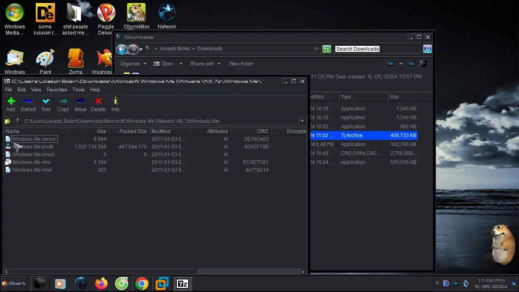519x292 pixels.
Task: Expand the address bar history dropdown in Downloads
Action: [316, 49]
